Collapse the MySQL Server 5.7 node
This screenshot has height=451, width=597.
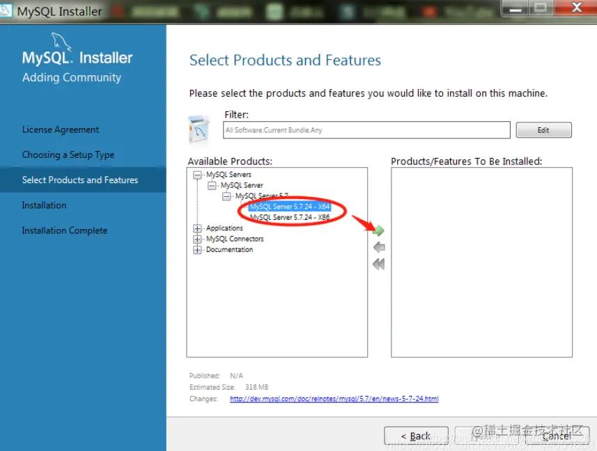click(226, 196)
